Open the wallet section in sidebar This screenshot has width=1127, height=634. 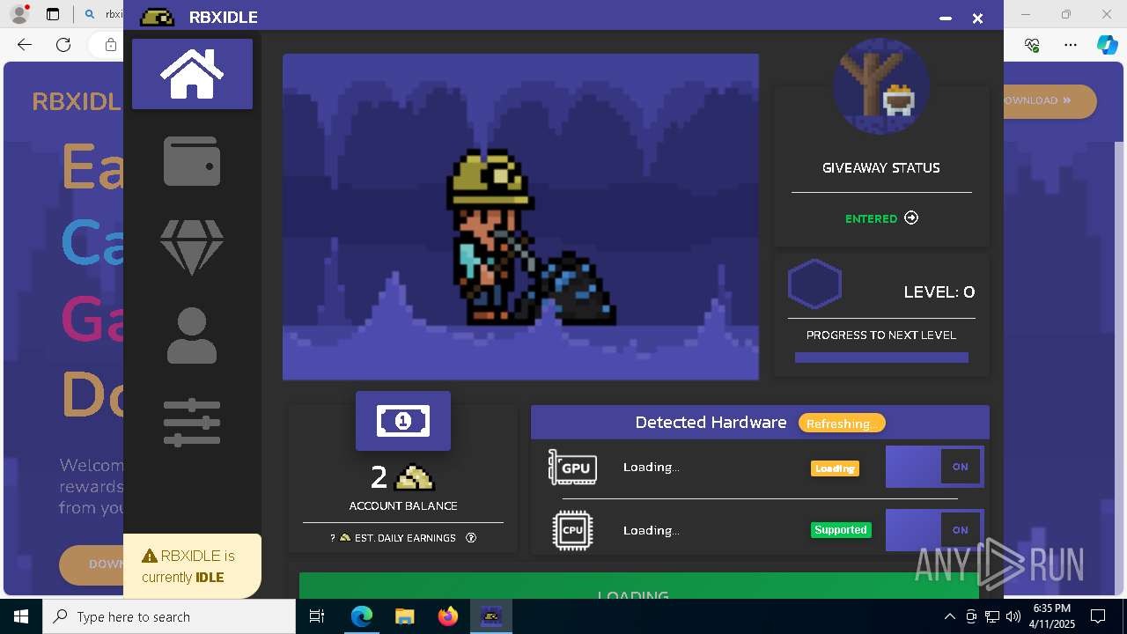(x=192, y=161)
